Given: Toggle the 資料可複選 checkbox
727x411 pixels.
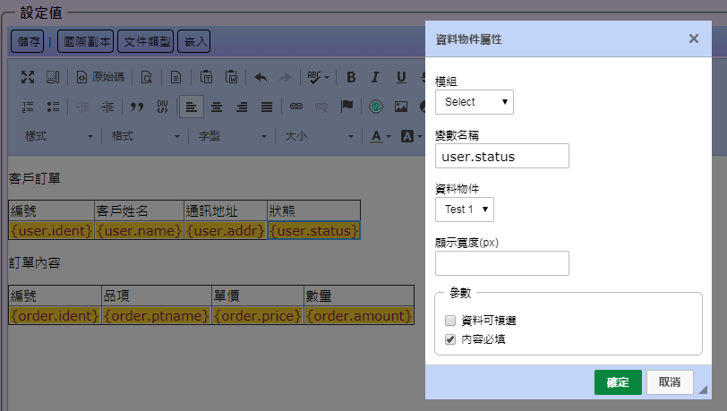Looking at the screenshot, I should coord(450,321).
